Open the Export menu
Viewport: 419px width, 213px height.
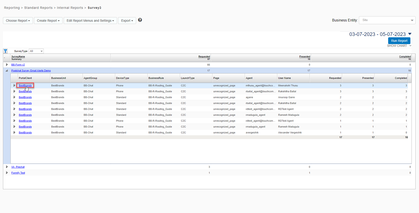pos(127,21)
